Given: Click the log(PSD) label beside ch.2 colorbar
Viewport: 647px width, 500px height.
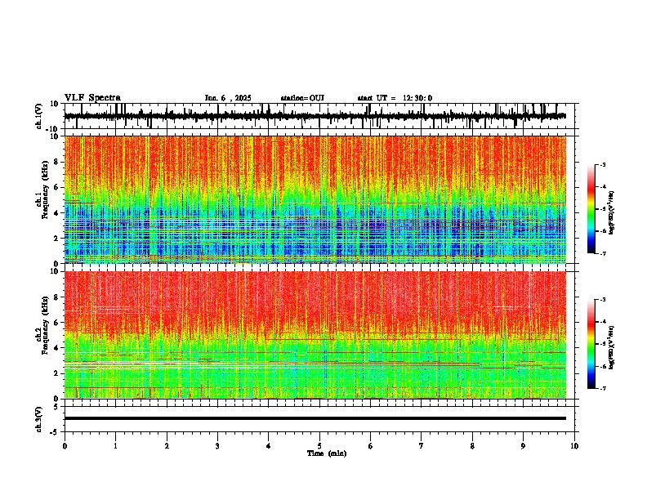Looking at the screenshot, I should (612, 347).
